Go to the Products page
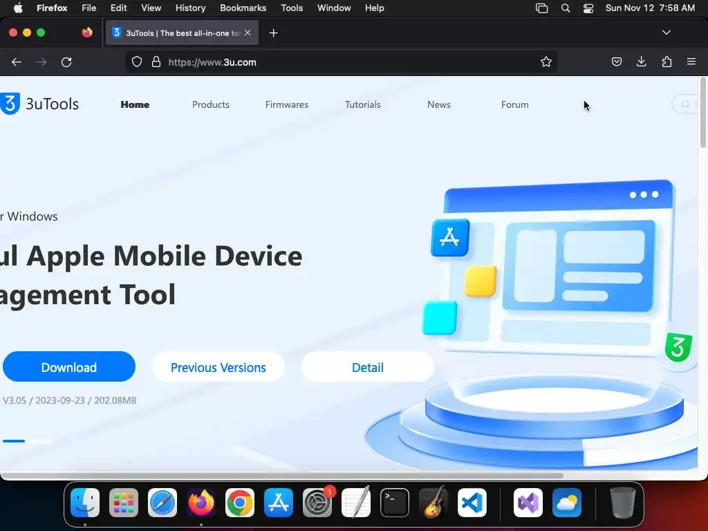 [211, 104]
